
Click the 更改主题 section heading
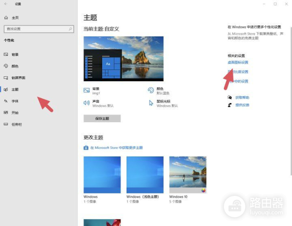[x=93, y=138]
